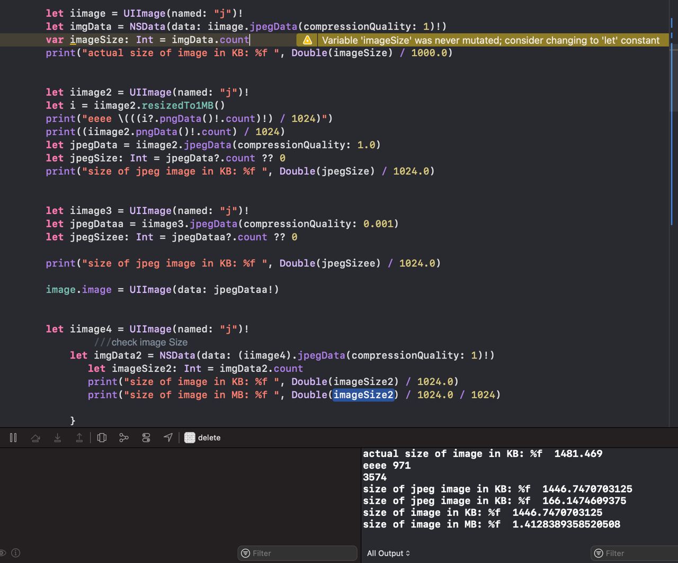Image resolution: width=678 pixels, height=563 pixels.
Task: Open Environment Overrides toggle icon
Action: (146, 437)
